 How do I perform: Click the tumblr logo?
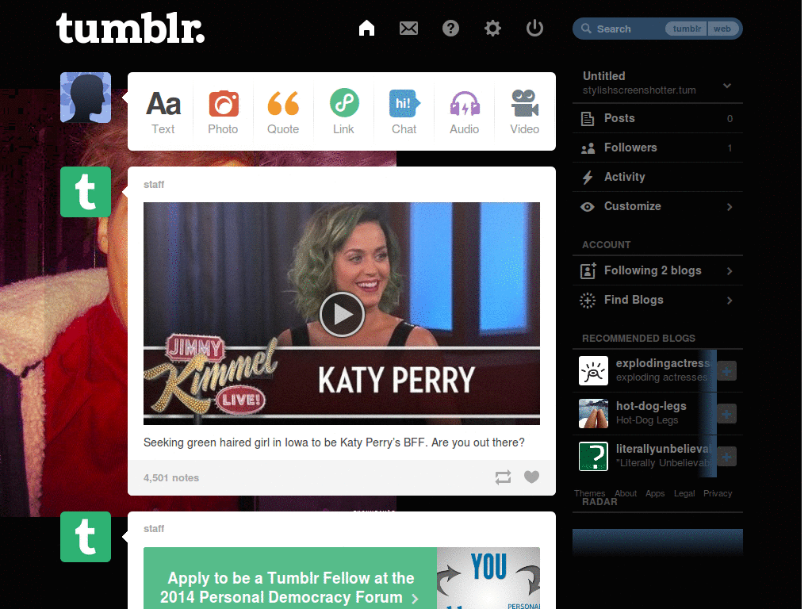pos(131,28)
